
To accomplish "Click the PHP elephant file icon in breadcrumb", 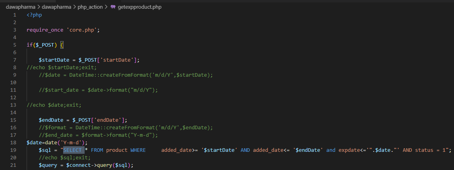I will pyautogui.click(x=113, y=7).
